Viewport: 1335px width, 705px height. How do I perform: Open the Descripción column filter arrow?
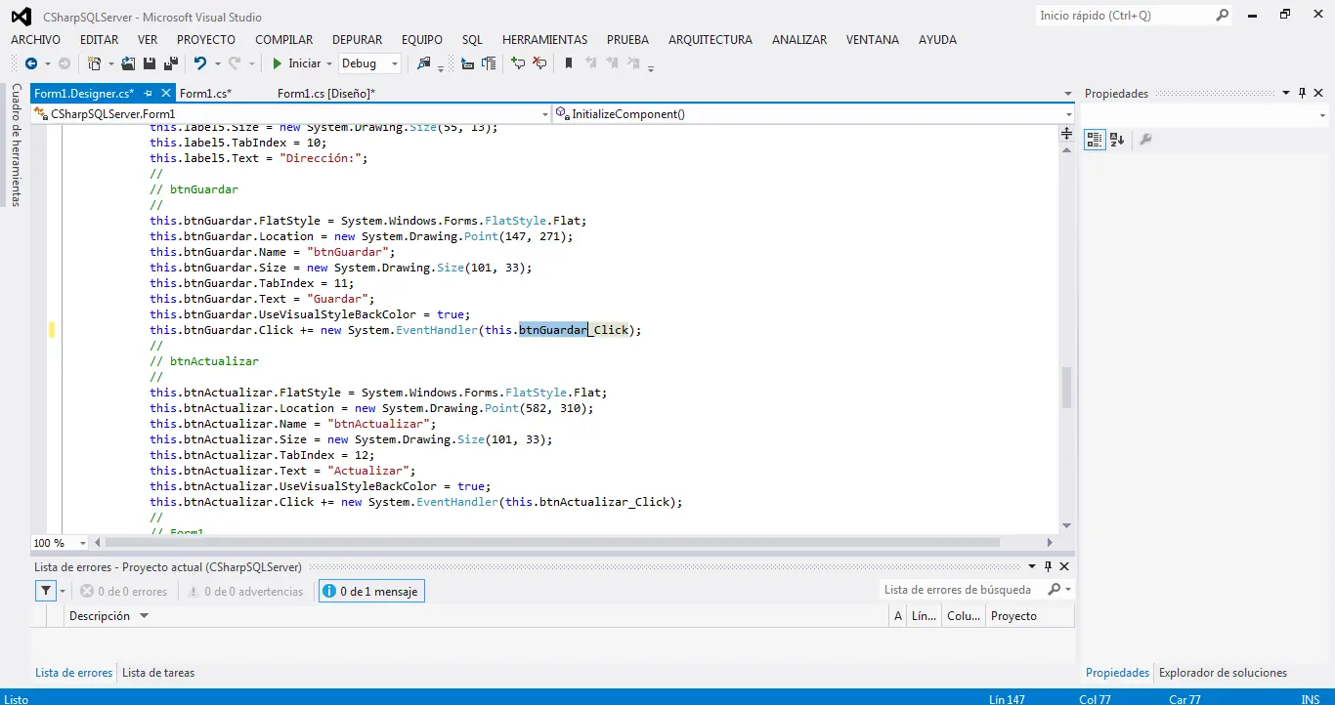coord(144,616)
